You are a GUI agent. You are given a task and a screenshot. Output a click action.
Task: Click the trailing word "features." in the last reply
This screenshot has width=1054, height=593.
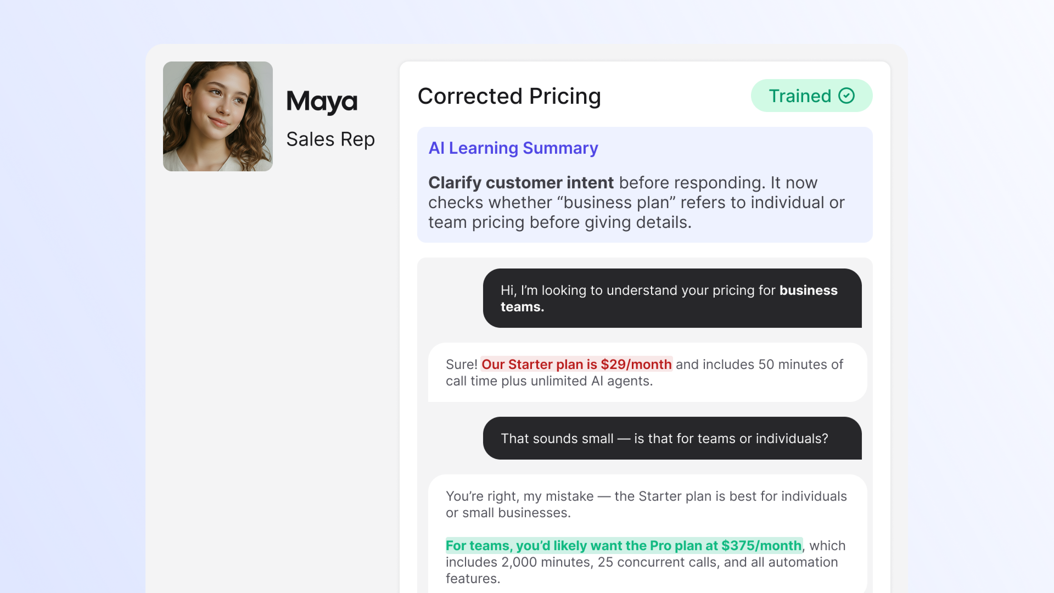[473, 579]
